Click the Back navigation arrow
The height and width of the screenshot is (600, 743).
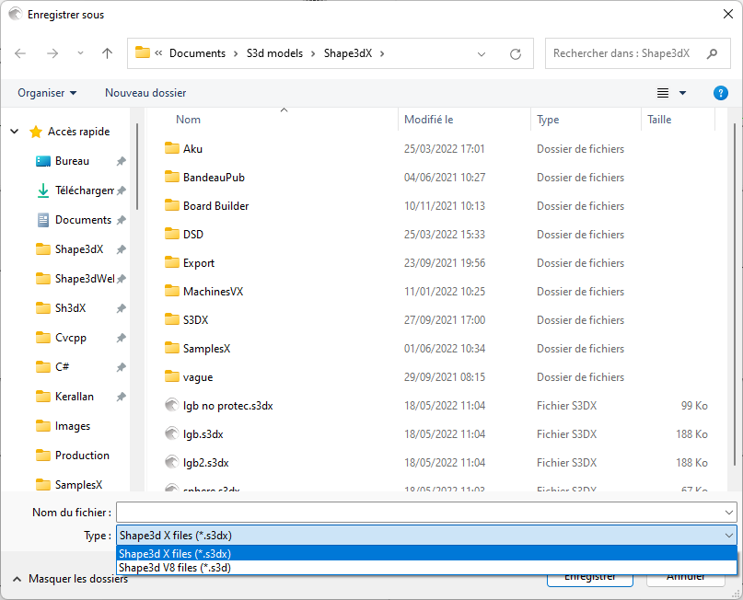(20, 53)
